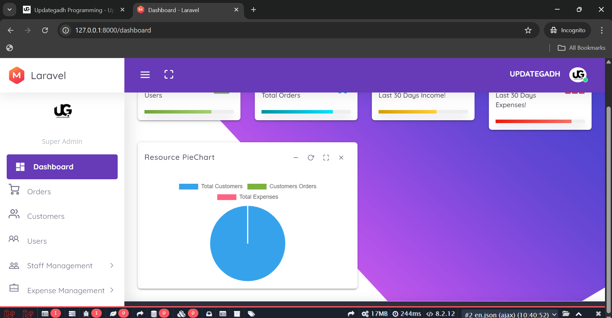Expand the Staff Management submenu chevron

(x=112, y=265)
